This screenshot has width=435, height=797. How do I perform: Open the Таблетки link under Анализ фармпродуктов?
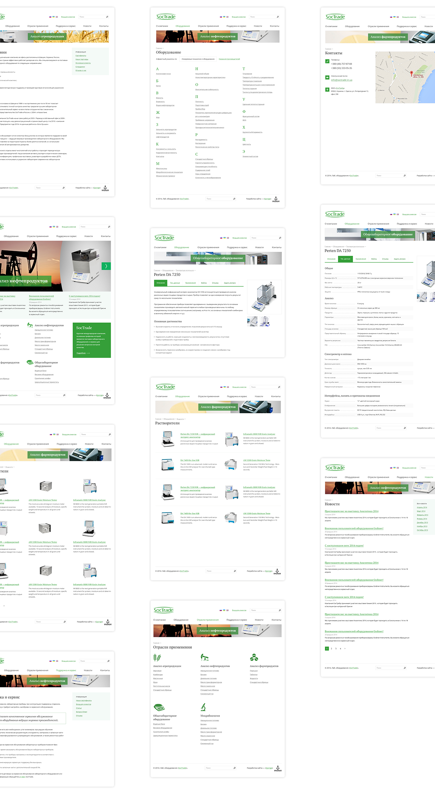click(x=254, y=674)
